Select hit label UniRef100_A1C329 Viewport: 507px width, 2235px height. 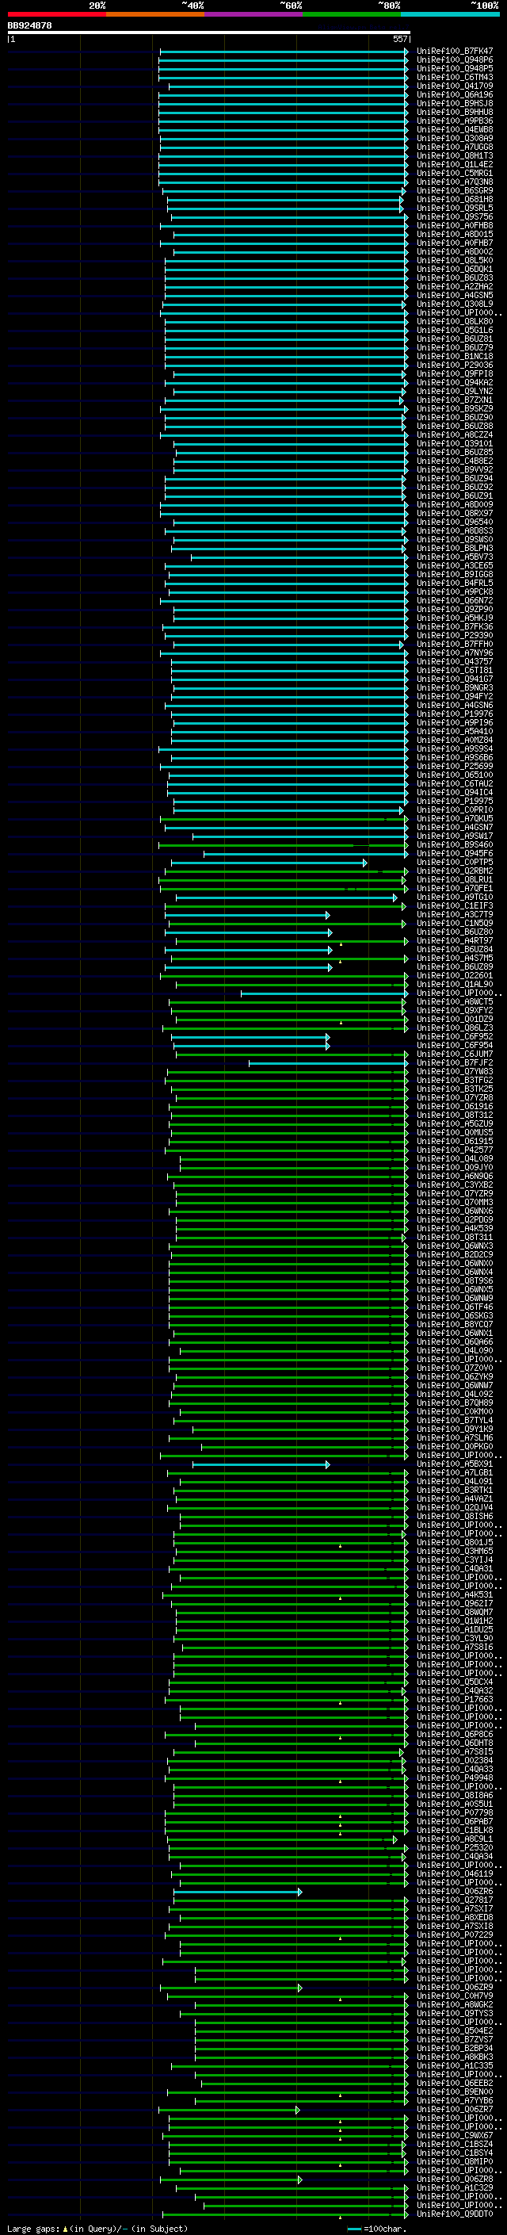(x=454, y=2188)
